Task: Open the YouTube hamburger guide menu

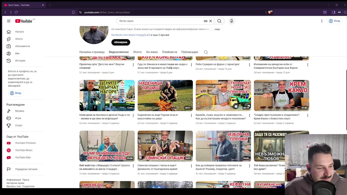Action: (9, 21)
